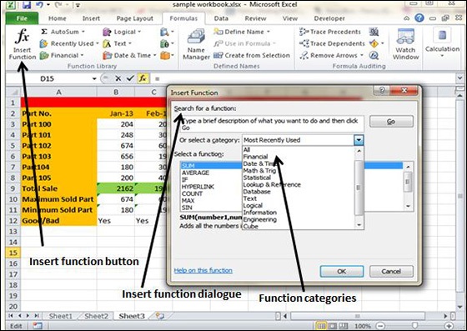Viewport: 467px width, 331px height.
Task: Click the formula bar fx button
Action: tap(143, 78)
